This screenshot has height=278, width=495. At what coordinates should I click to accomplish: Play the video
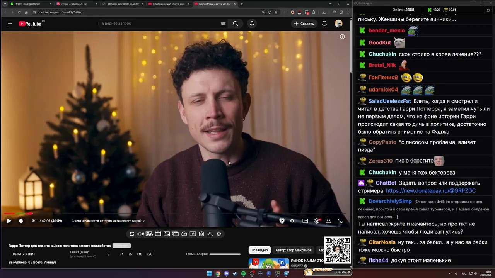[x=9, y=221]
